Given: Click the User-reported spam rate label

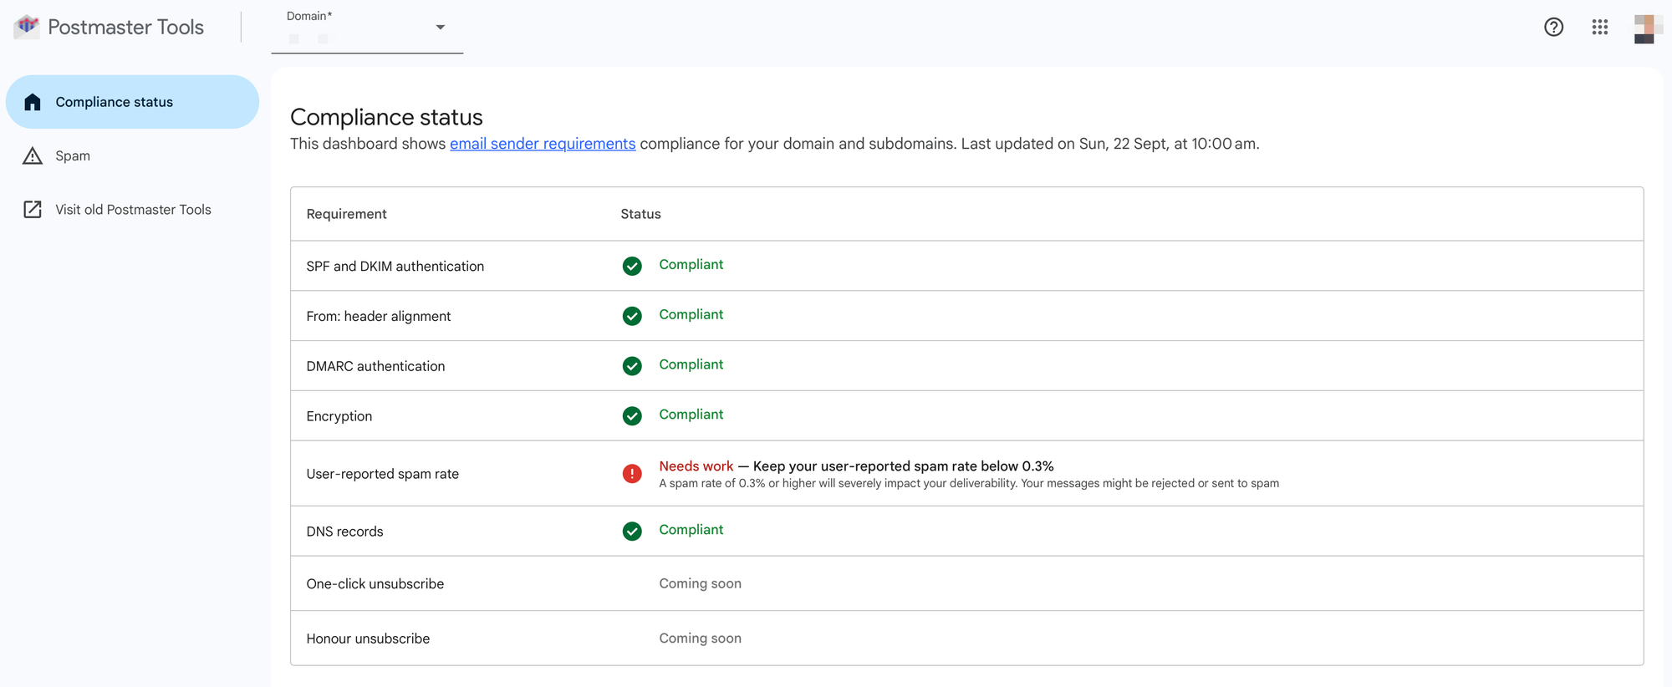Looking at the screenshot, I should click(382, 474).
